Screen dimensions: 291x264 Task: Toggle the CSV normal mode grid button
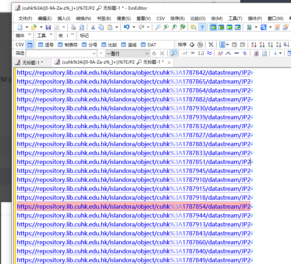pyautogui.click(x=30, y=45)
